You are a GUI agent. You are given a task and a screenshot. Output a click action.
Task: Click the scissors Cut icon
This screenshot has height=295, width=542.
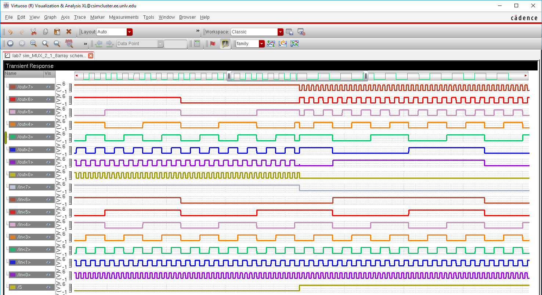click(33, 32)
